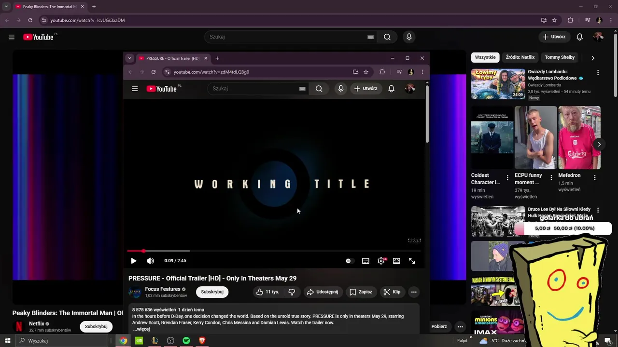
Task: Expand description with ...więcej
Action: tap(141, 329)
